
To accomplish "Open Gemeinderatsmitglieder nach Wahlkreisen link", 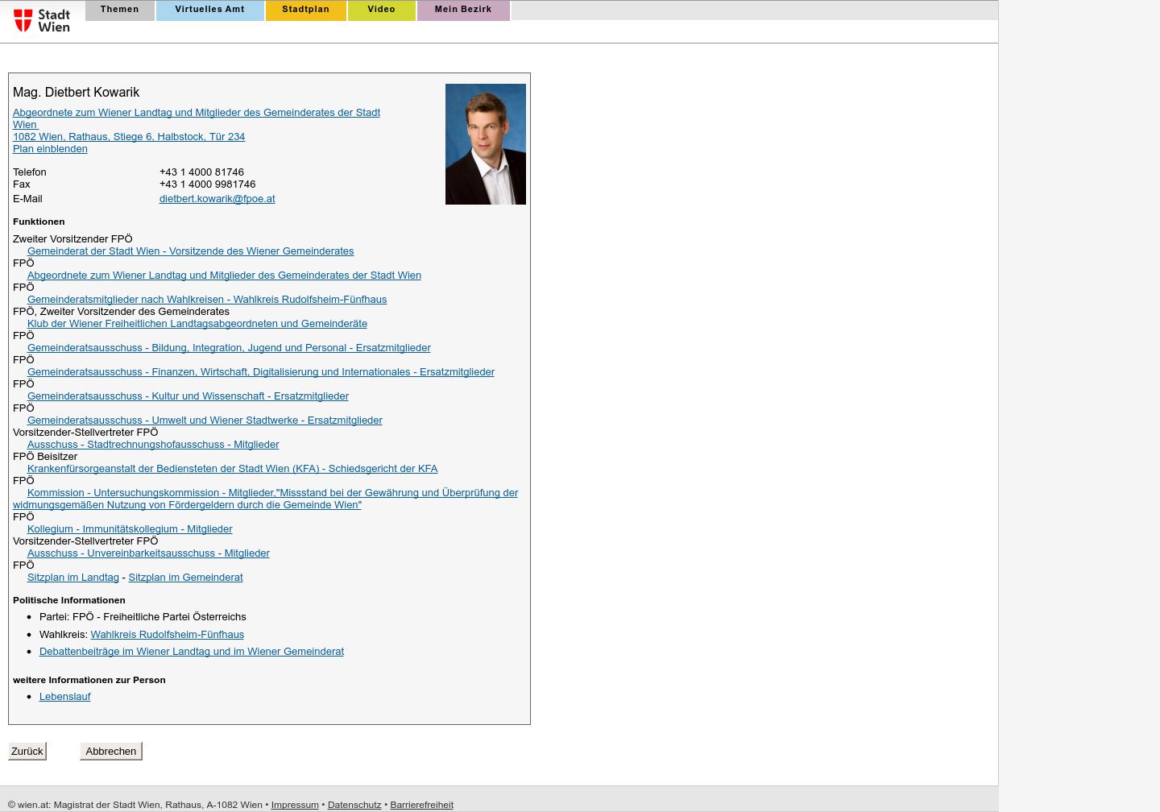I will tap(207, 300).
